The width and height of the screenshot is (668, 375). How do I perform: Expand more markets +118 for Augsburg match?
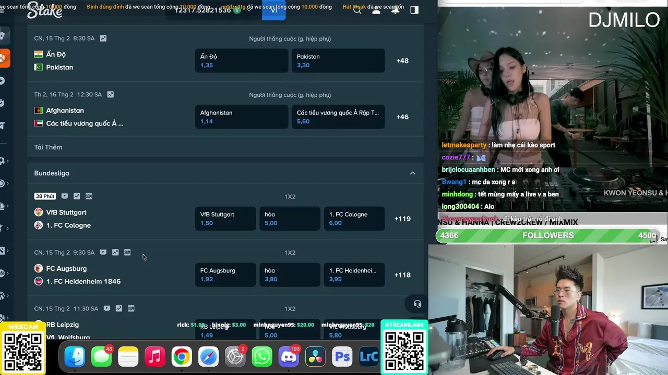402,275
